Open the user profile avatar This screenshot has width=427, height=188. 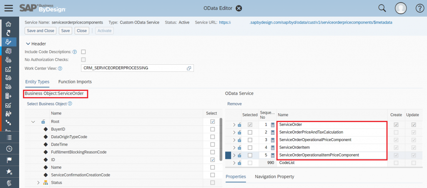pos(401,8)
